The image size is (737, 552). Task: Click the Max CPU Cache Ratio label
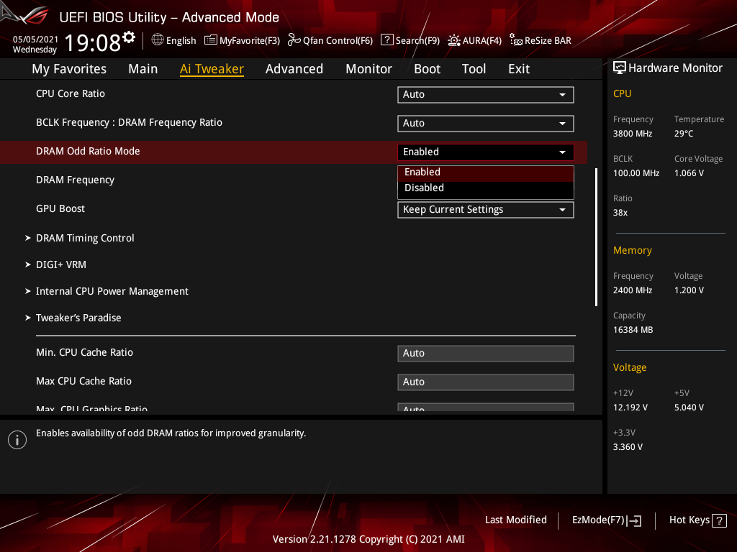click(x=83, y=381)
